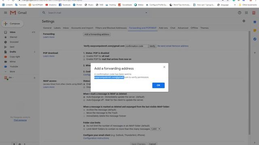Screen dimensions: 259x145
Task: Switch to the Themes settings tab
Action: (x=204, y=28)
